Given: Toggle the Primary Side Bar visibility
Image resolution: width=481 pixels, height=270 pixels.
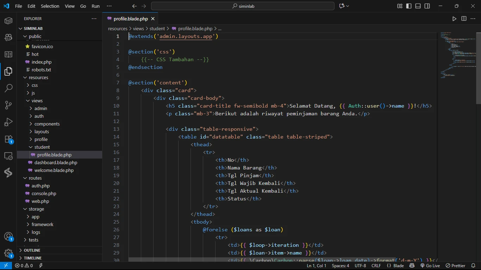Looking at the screenshot, I should [x=409, y=6].
